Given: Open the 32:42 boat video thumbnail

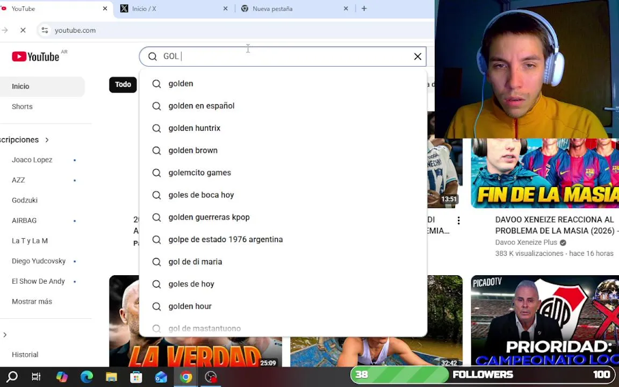Looking at the screenshot, I should [x=376, y=352].
